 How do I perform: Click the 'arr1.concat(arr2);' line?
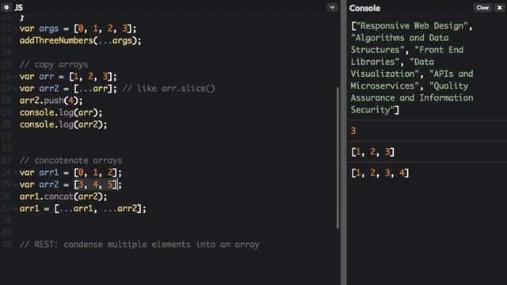pos(63,196)
